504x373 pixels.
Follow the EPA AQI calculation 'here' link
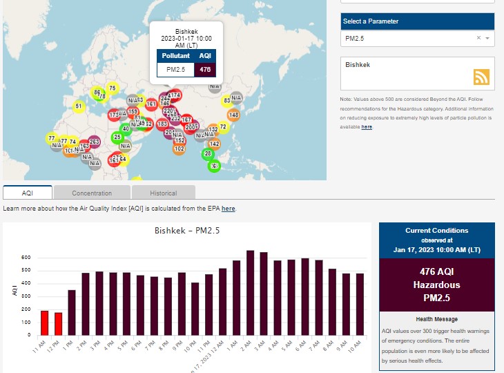click(x=228, y=208)
